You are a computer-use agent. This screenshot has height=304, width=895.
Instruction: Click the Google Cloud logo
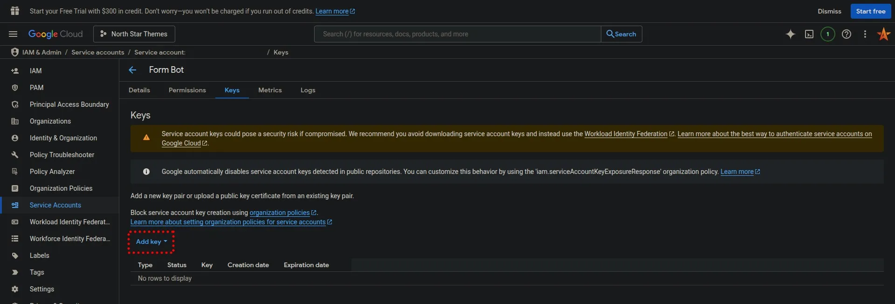55,34
